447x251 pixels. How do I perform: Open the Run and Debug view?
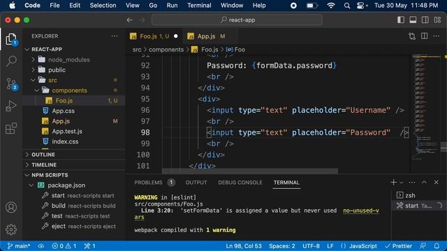11,106
